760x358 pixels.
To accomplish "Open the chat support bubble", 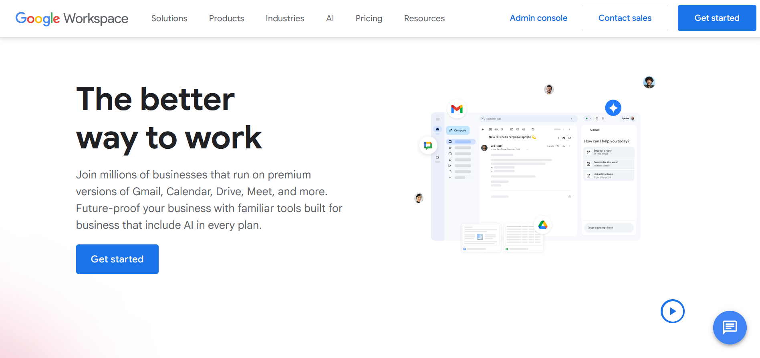I will [730, 328].
